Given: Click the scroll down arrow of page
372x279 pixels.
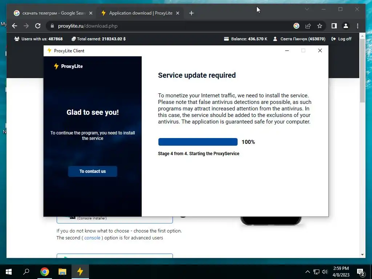Looking at the screenshot, I should [362, 255].
